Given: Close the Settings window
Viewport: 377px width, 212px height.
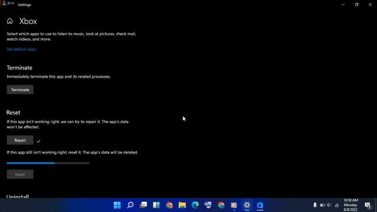Looking at the screenshot, I should tap(371, 5).
